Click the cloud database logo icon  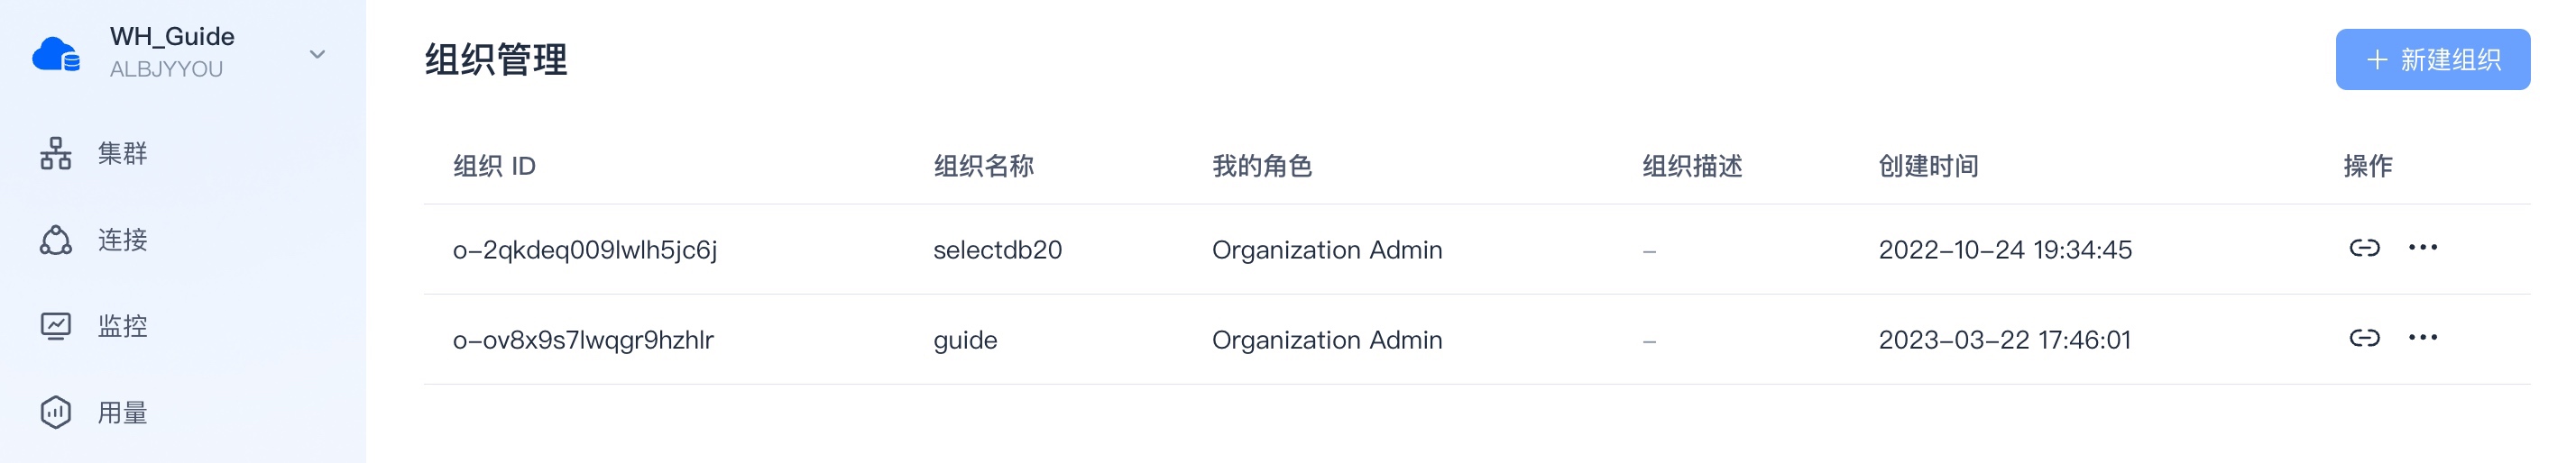click(56, 54)
